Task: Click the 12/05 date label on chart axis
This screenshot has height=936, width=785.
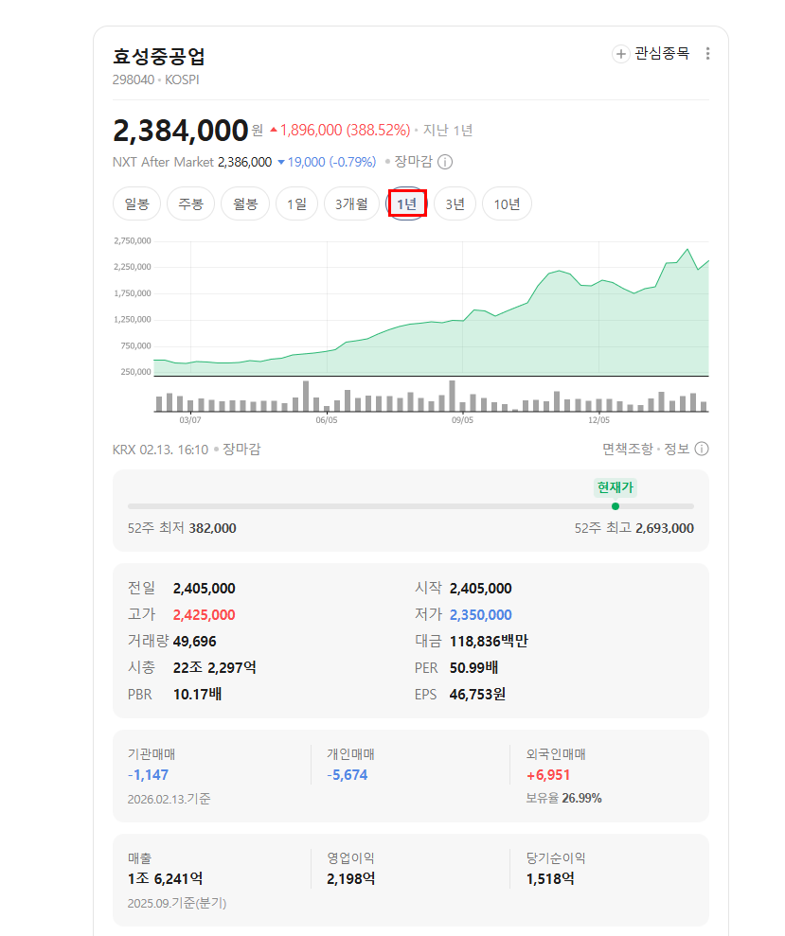Action: [x=599, y=420]
